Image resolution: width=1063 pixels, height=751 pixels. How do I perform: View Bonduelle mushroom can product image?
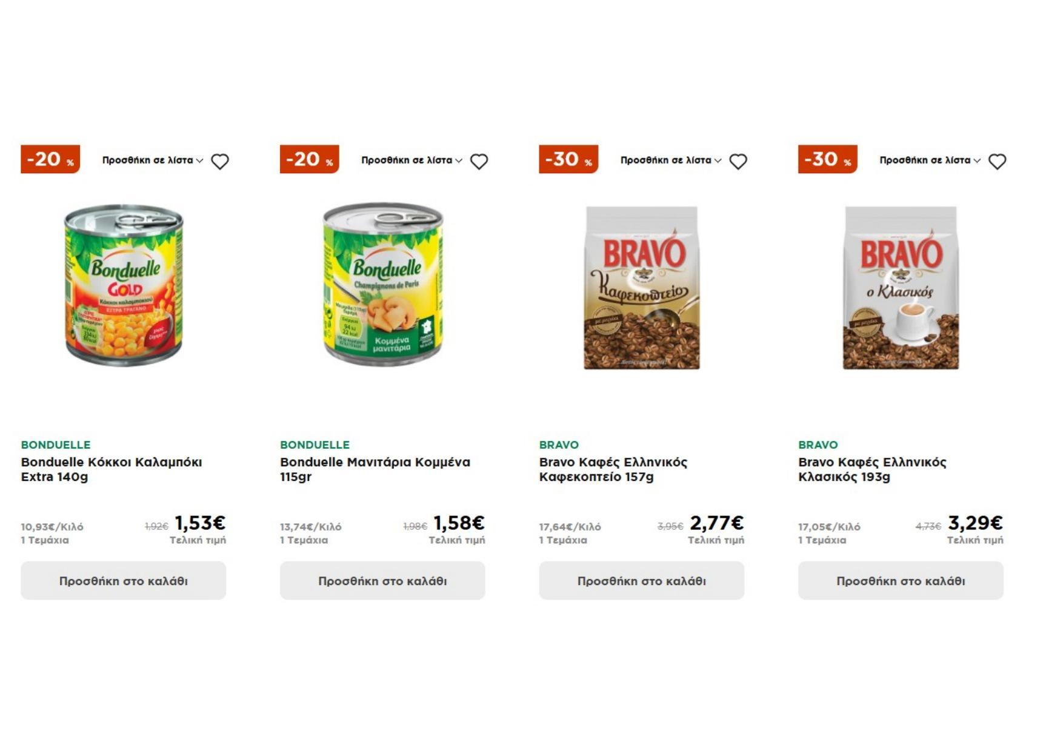(x=382, y=285)
